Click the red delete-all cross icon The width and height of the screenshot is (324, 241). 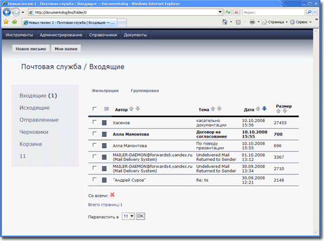point(112,195)
